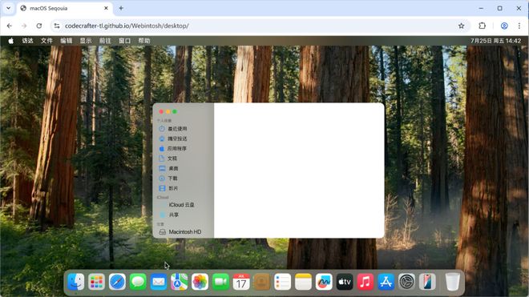Open the Photos app in the dock

point(200,282)
